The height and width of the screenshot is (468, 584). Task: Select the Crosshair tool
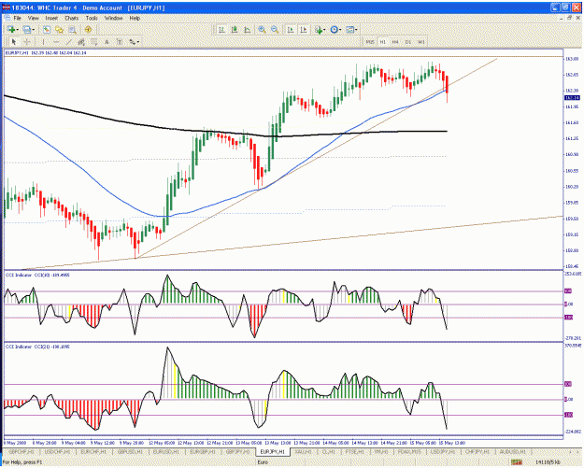click(x=27, y=42)
